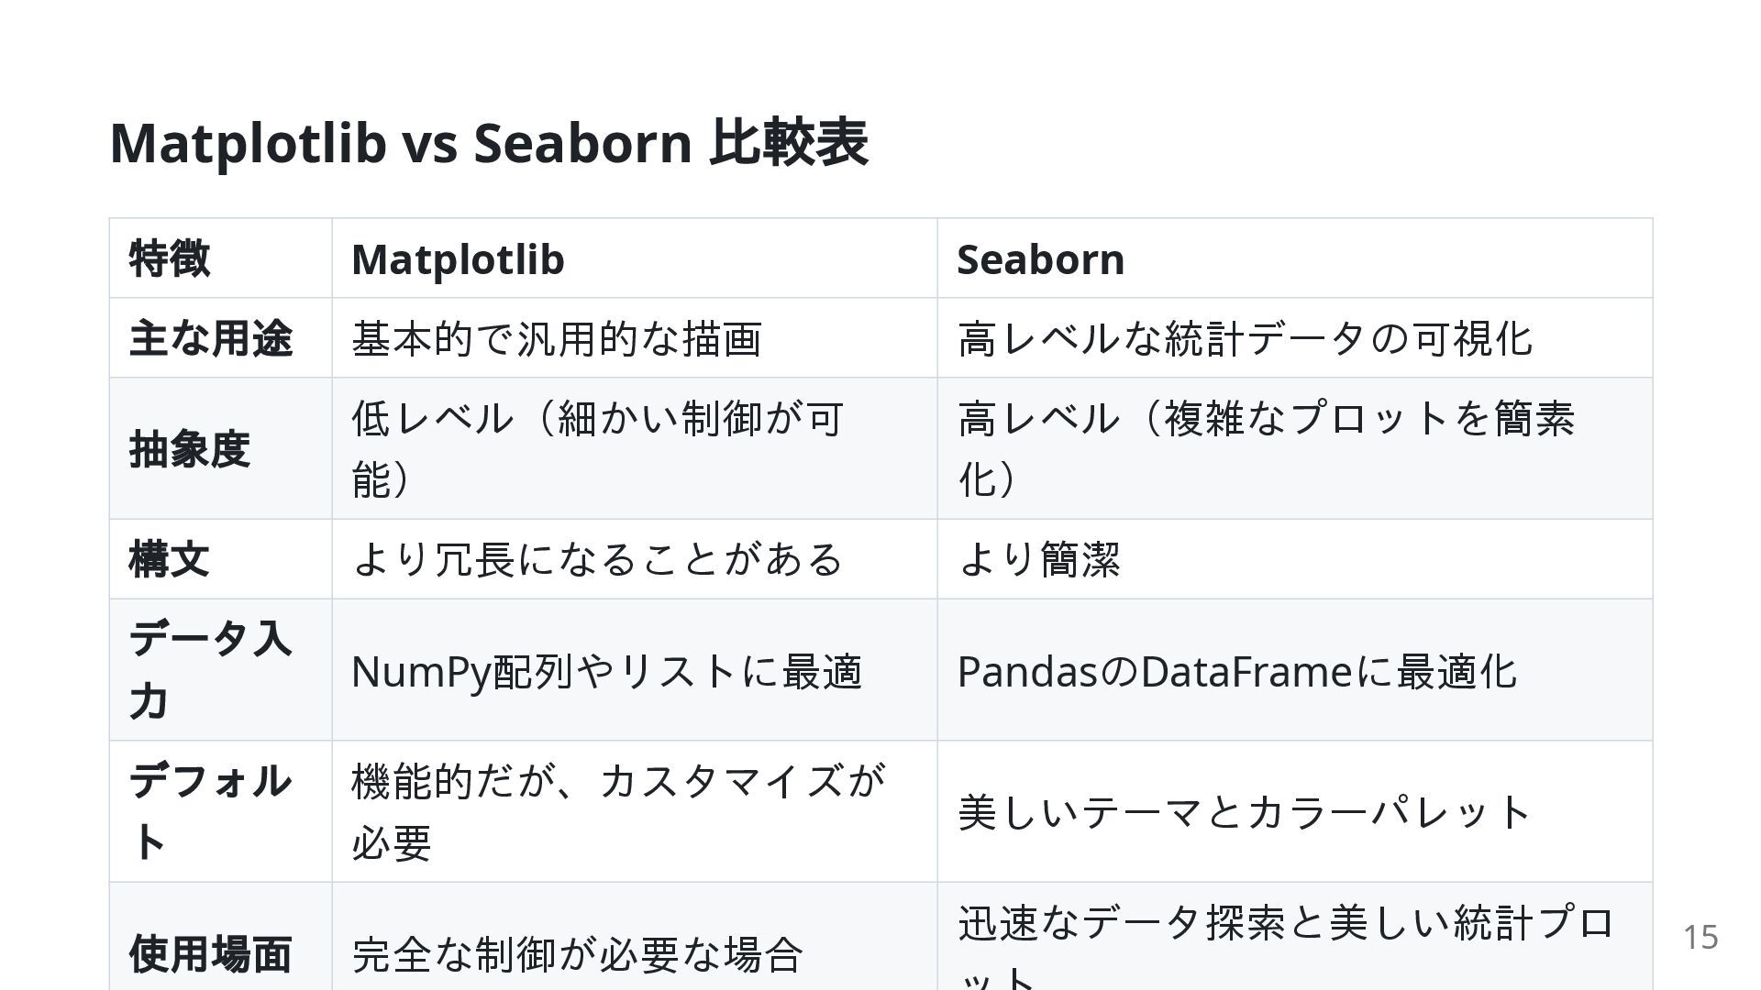
Task: Select the cell starting with '低レベル（細かい制御'
Action: (596, 448)
